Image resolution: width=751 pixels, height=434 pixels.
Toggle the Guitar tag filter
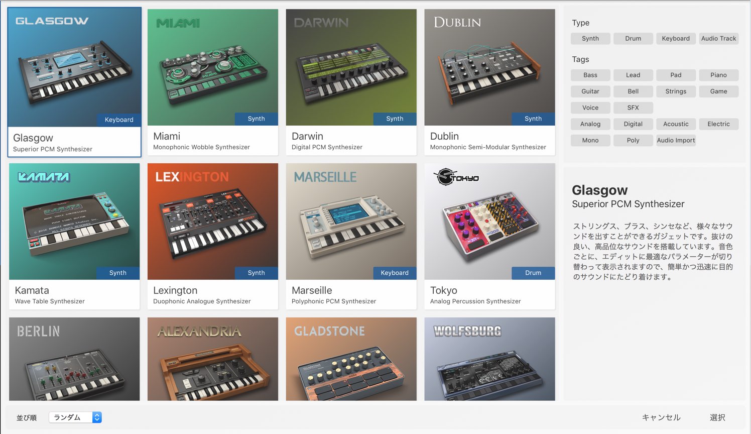590,91
